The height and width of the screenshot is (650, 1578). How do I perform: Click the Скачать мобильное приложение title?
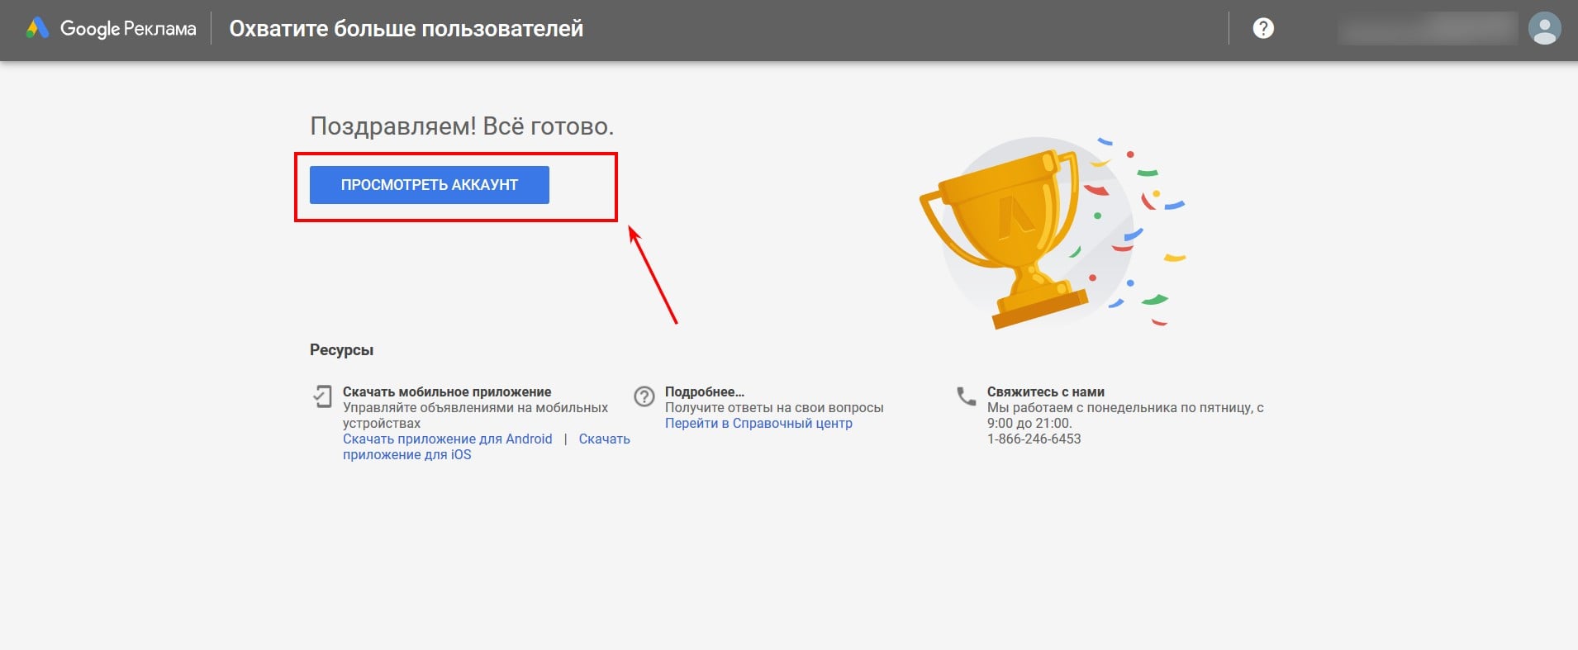pos(446,391)
